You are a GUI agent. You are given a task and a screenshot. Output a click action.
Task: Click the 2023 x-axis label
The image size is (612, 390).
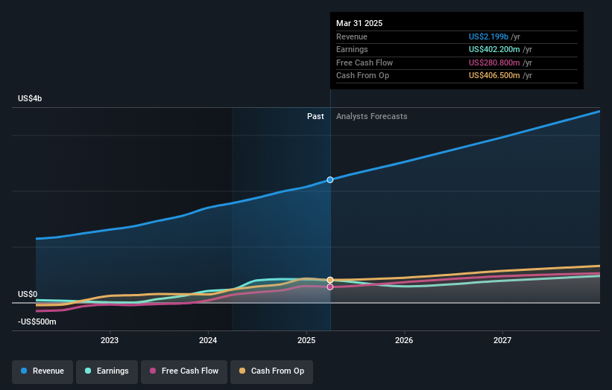110,341
